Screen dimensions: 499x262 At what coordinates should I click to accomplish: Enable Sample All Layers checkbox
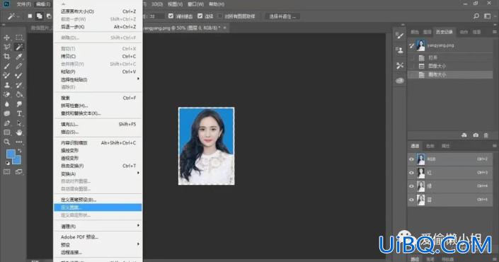[220, 16]
